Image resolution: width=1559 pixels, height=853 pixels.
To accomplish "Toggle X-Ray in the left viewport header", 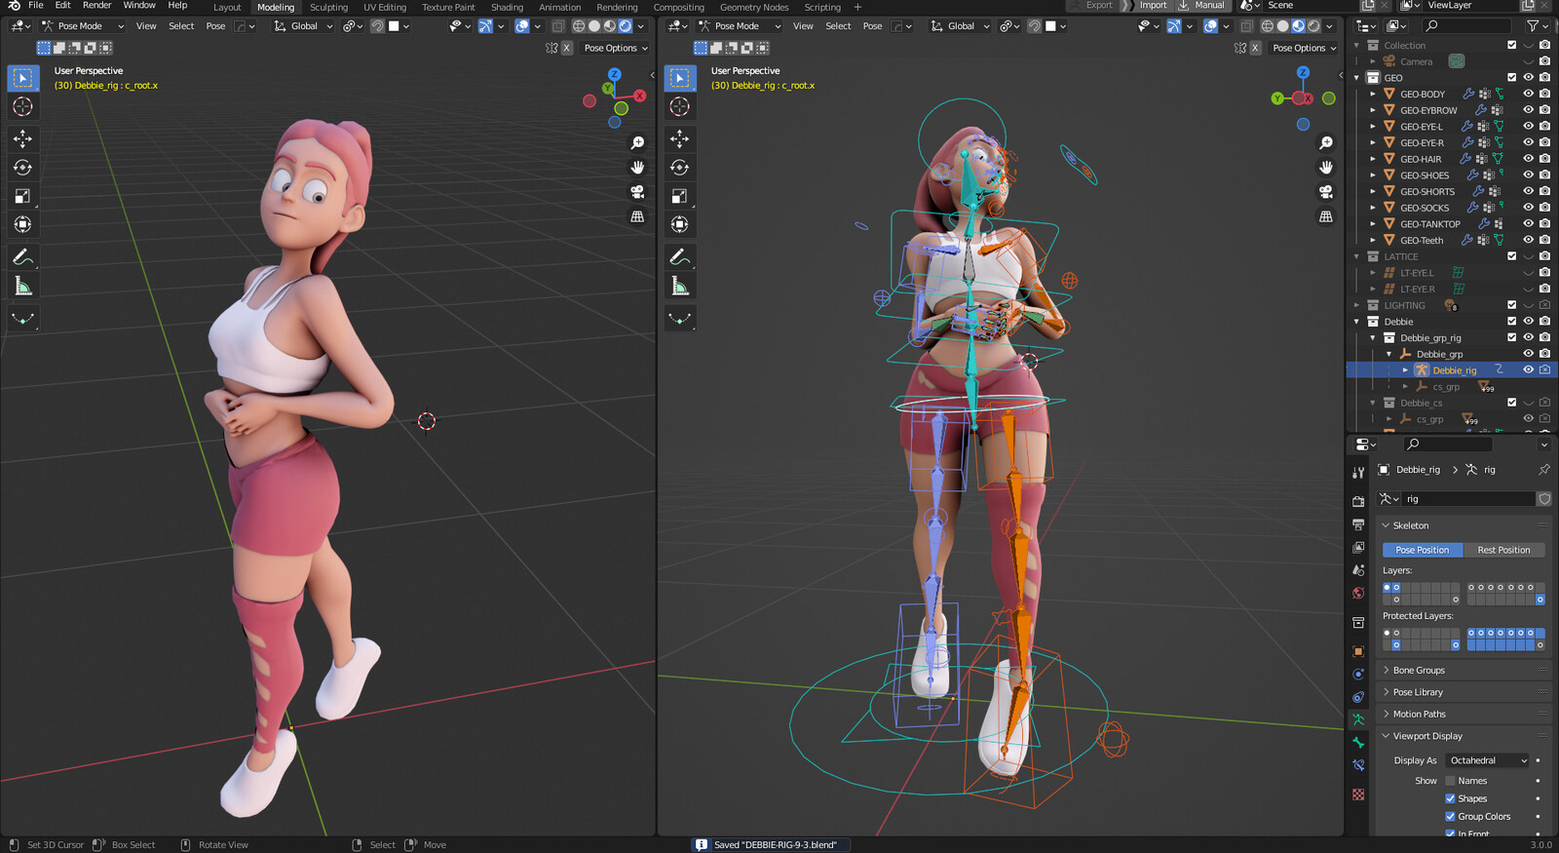I will click(x=558, y=26).
